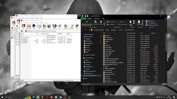Open address bar history dropdown arrow
The width and height of the screenshot is (177, 99).
click(147, 30)
